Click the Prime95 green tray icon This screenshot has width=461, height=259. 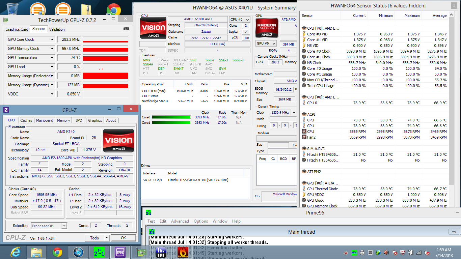click(x=354, y=252)
